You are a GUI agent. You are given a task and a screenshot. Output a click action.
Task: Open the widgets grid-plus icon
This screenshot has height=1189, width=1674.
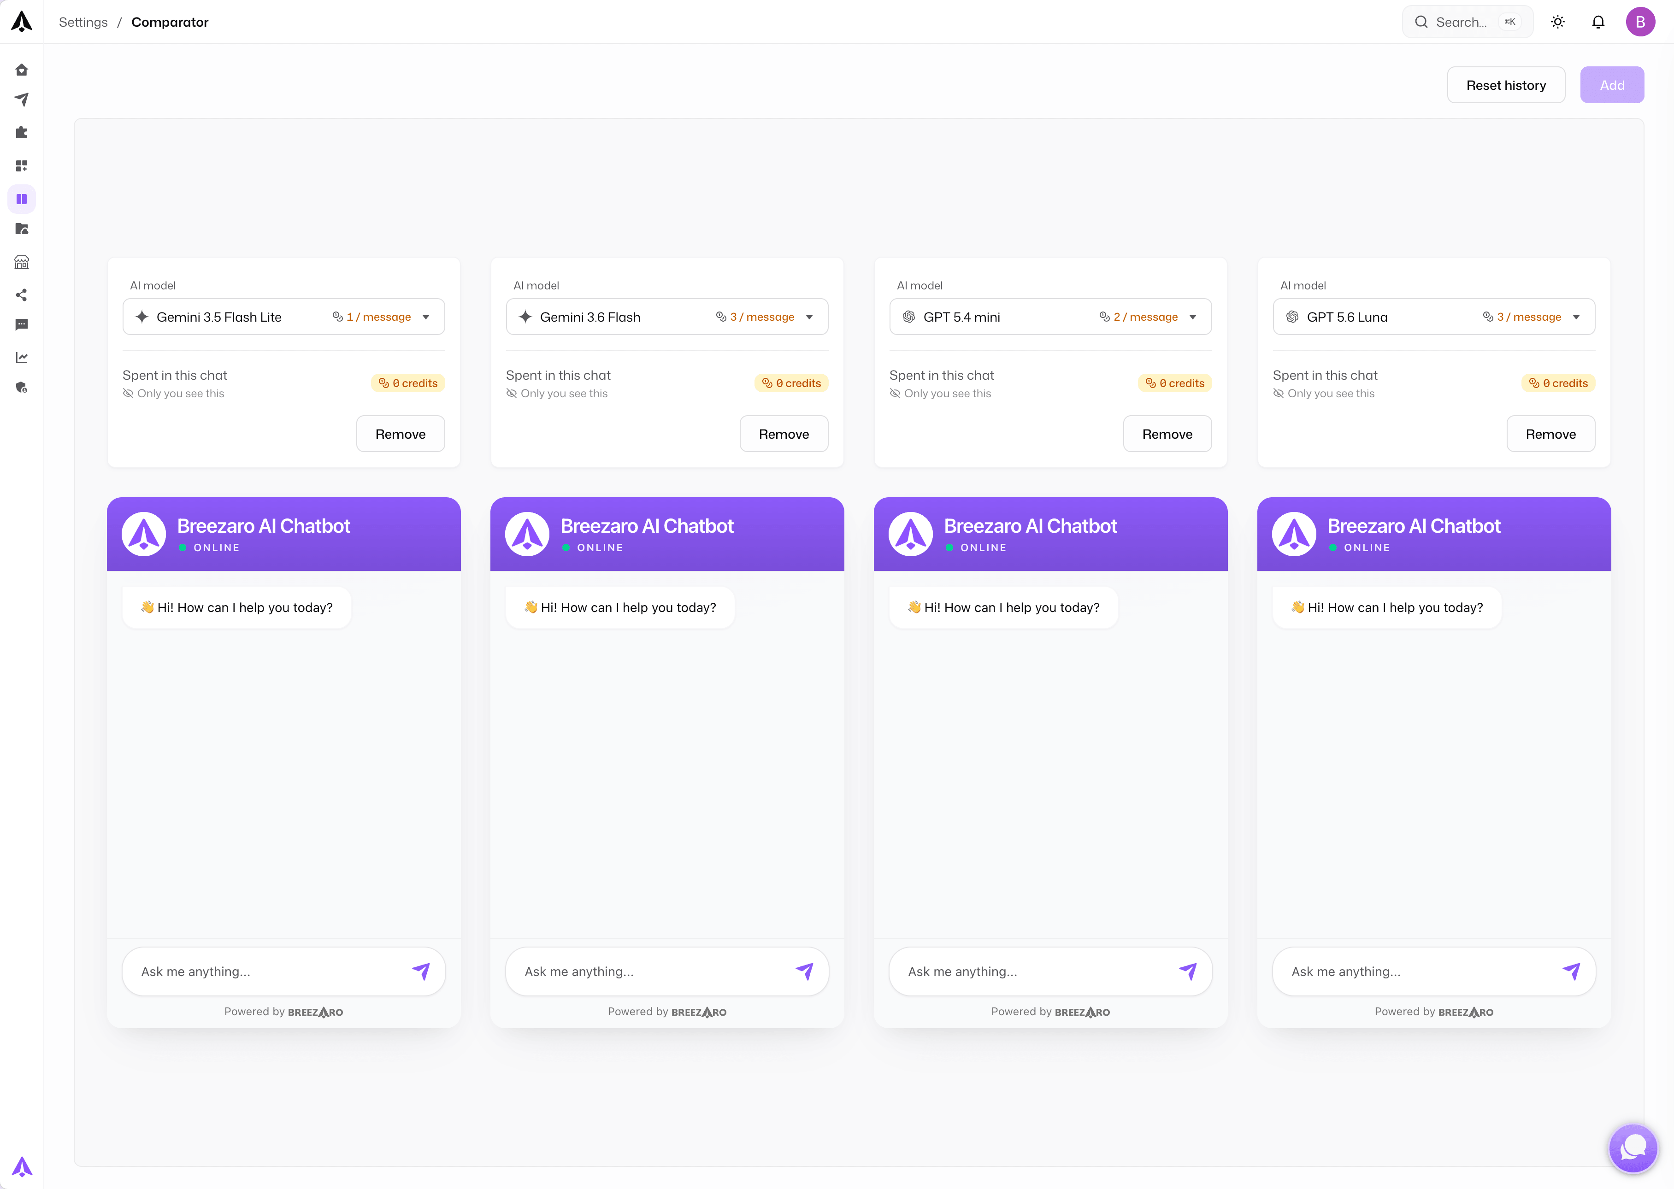tap(21, 165)
